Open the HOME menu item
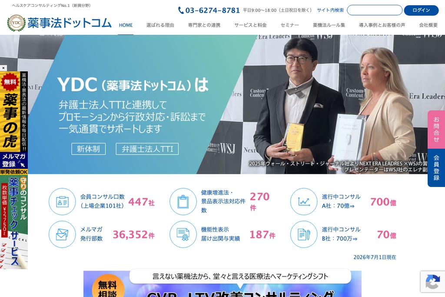 tap(126, 25)
